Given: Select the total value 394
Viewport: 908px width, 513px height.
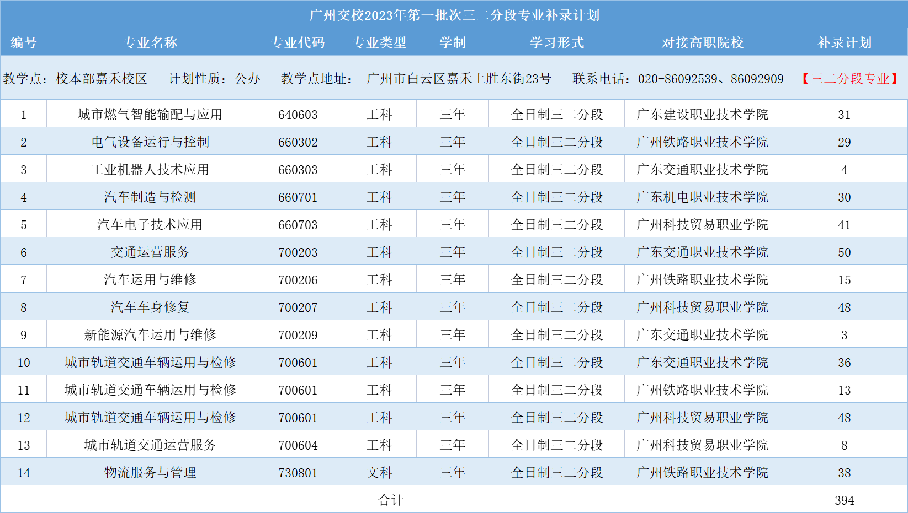Looking at the screenshot, I should coord(845,500).
